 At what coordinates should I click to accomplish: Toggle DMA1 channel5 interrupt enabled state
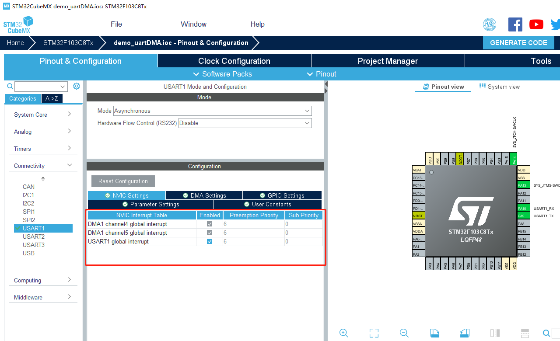coord(210,233)
